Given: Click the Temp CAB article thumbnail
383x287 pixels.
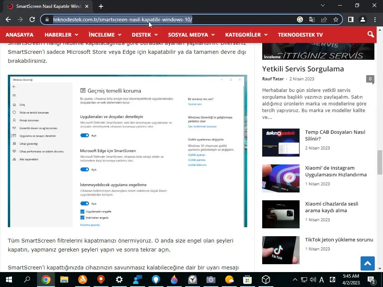Looking at the screenshot, I should click(281, 142).
